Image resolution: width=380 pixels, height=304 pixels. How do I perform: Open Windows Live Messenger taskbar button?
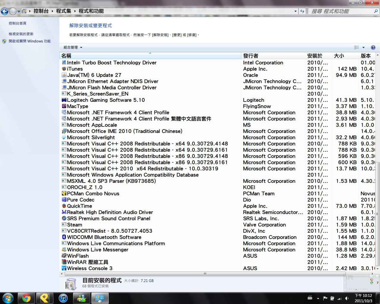point(81,298)
